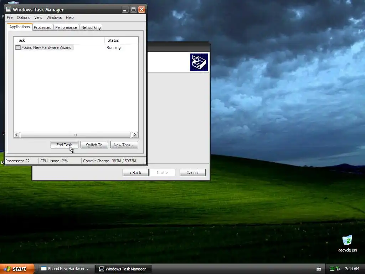Open the File menu
Screen dimensions: 365x274
coord(10,17)
